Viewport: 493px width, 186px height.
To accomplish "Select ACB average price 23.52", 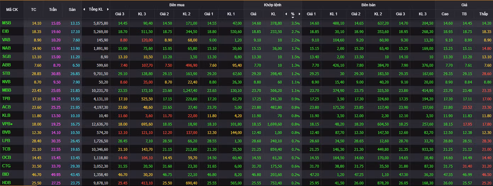I will tap(467, 107).
